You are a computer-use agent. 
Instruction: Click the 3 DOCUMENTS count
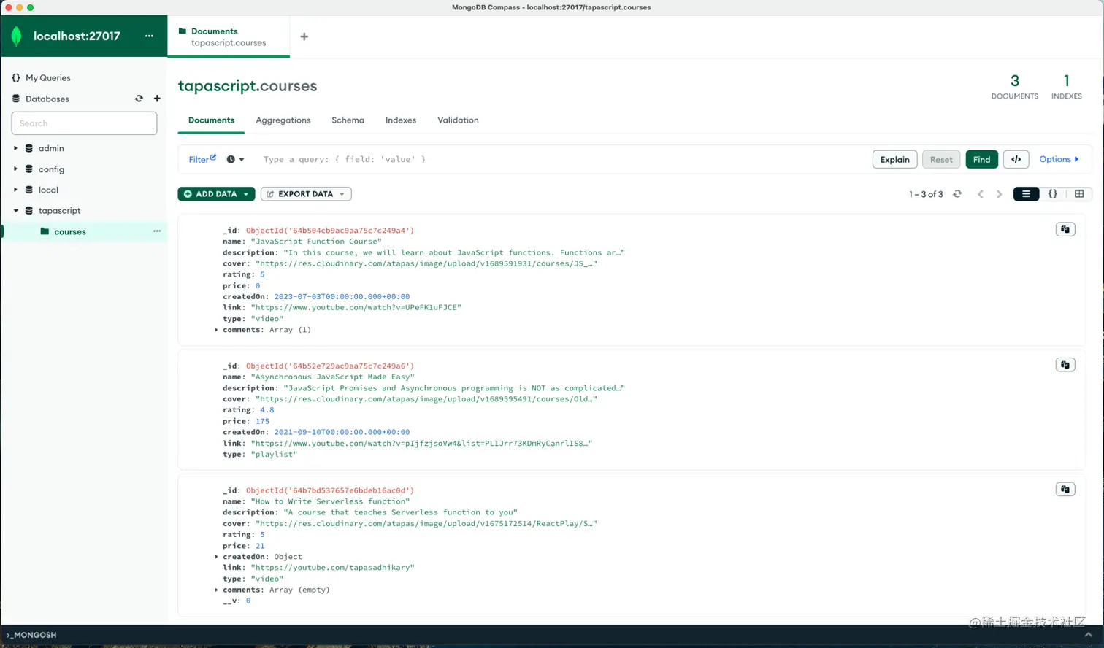(x=1014, y=86)
